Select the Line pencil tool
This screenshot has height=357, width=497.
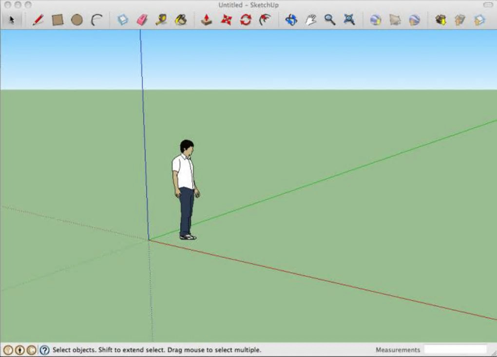pos(38,20)
